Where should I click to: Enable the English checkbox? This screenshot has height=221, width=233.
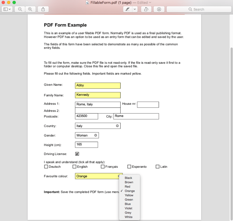pos(74,166)
